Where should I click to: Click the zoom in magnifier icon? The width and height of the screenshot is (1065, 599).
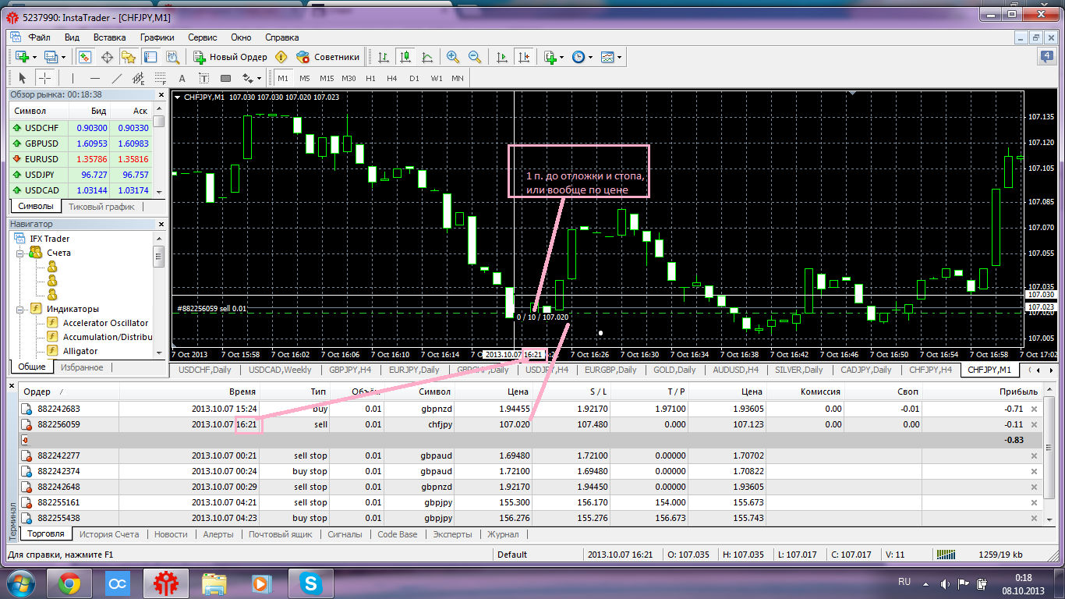click(x=453, y=57)
